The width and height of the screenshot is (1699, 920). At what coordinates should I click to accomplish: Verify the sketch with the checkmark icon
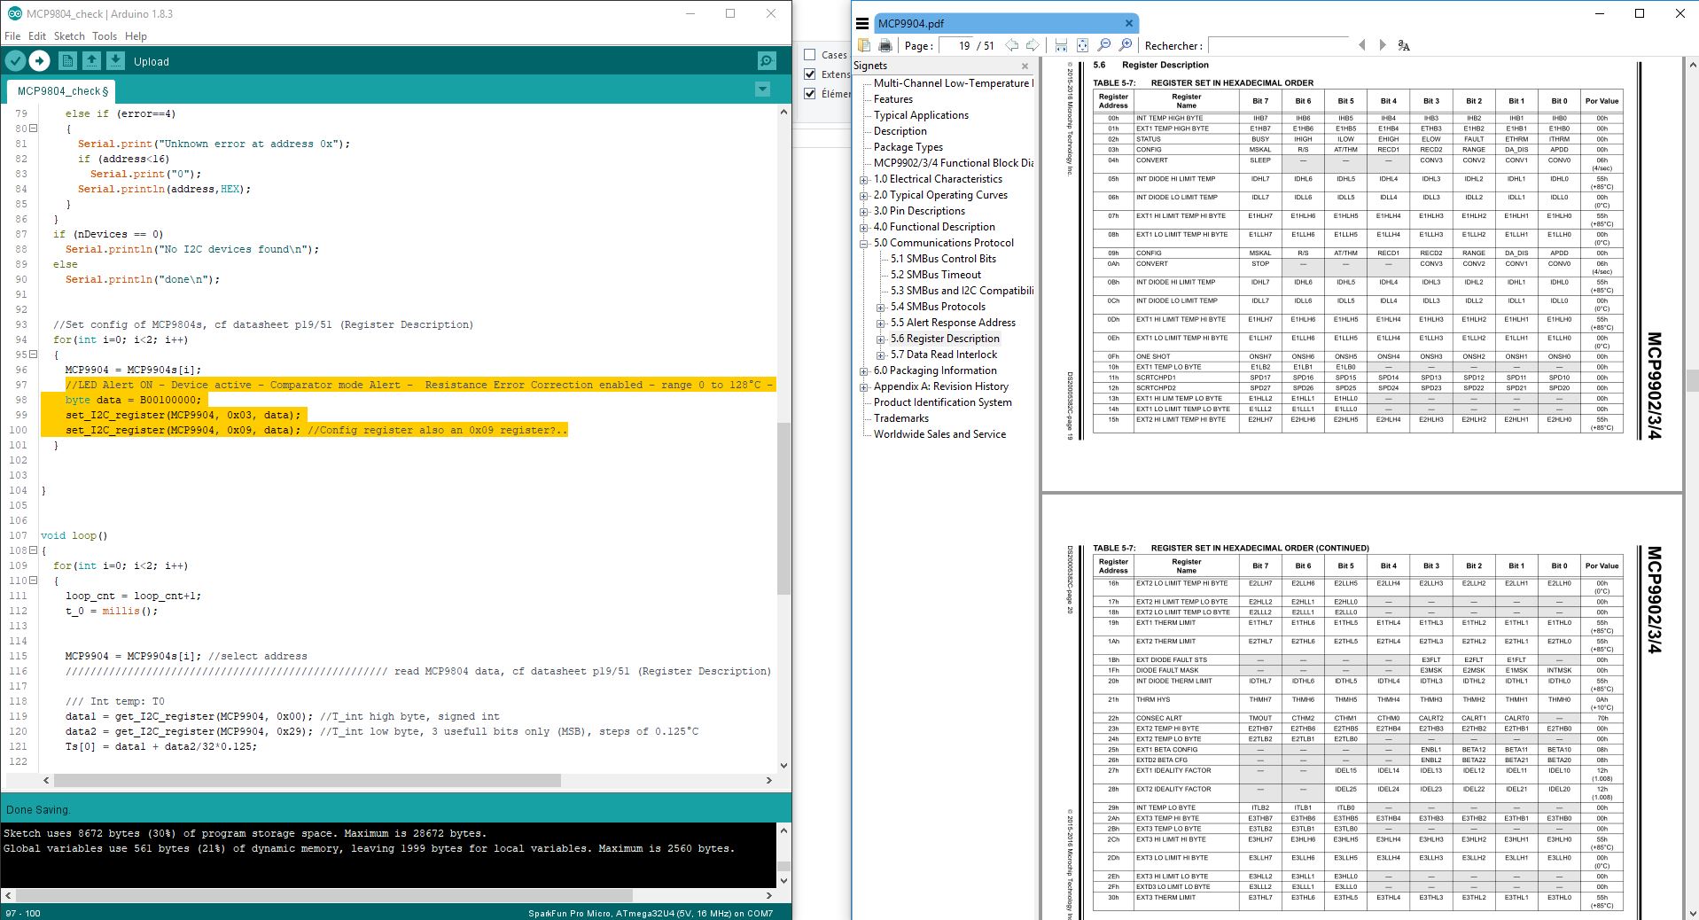tap(15, 60)
